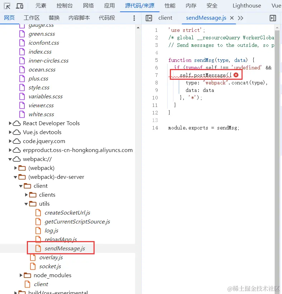Click 'module.exports = sendMsg;' code line
Viewport: 282px width, 294px height.
pos(204,128)
